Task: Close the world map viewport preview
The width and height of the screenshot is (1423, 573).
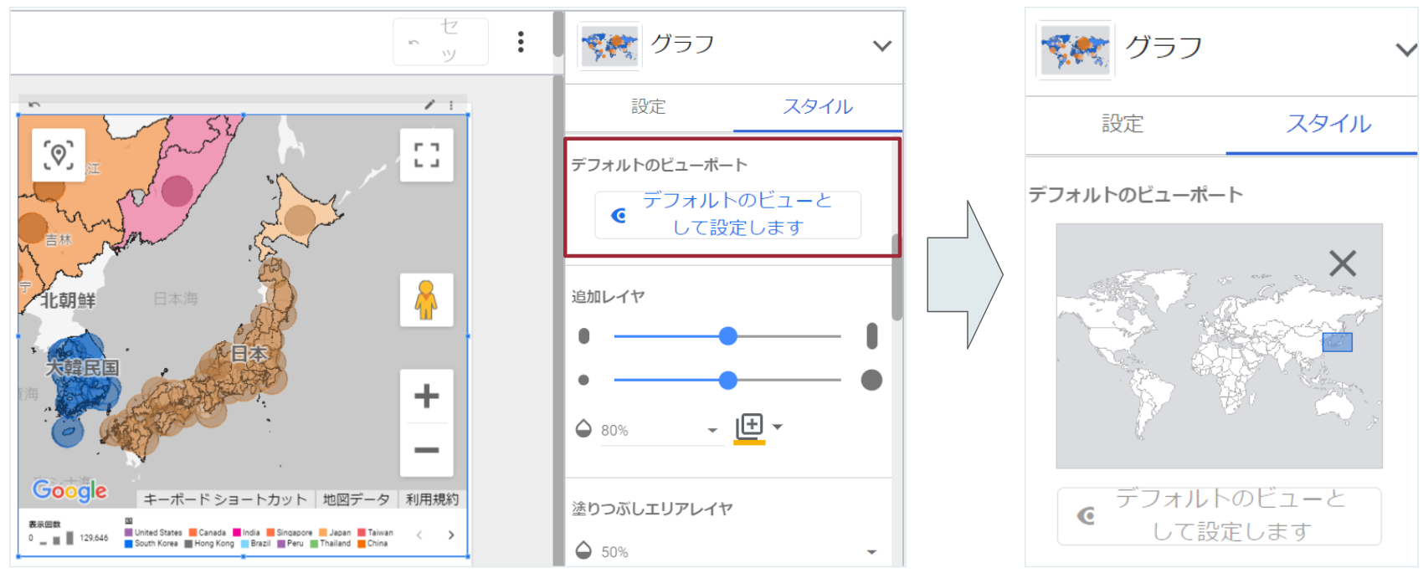Action: point(1342,264)
